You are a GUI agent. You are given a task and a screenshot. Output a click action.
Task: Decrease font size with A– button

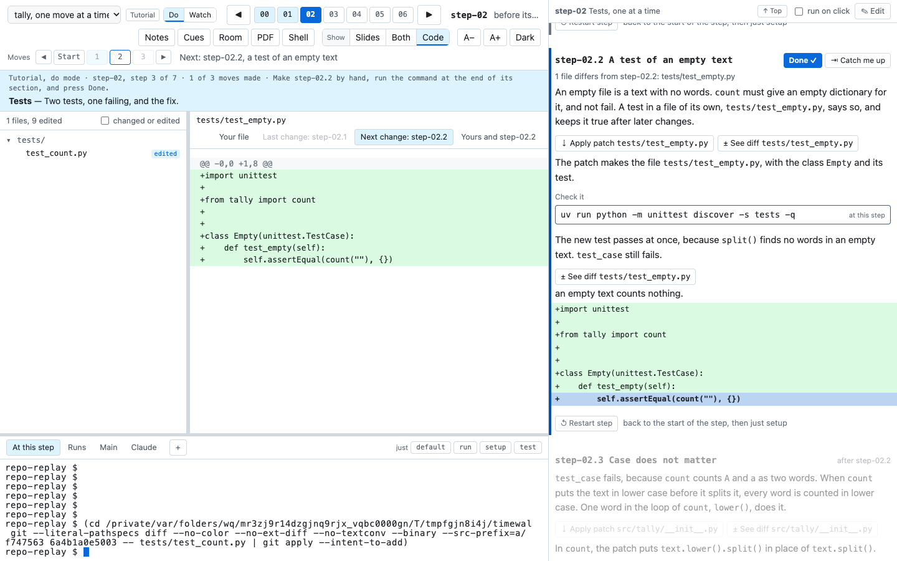469,37
